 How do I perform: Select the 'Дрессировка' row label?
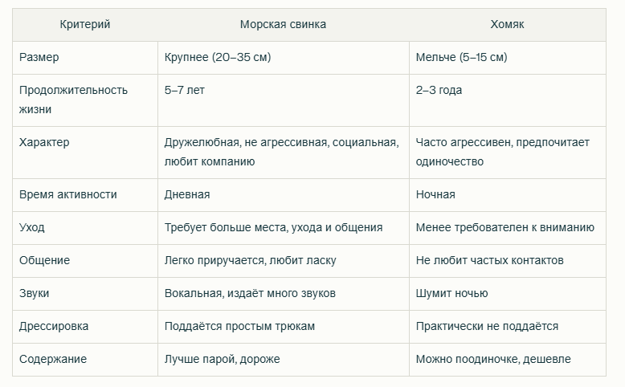(x=85, y=327)
